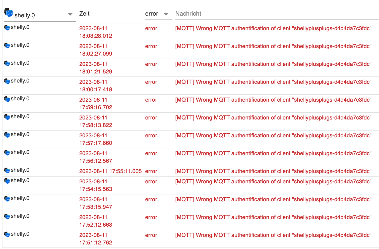Click Shelly icon in the 18:03:28.012 row
The image size is (379, 249).
(x=7, y=27)
